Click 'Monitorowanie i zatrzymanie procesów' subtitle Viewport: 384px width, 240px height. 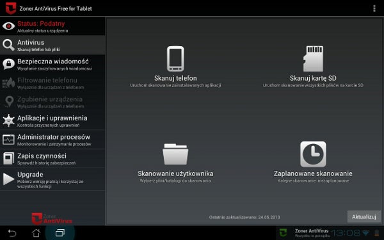(54, 144)
